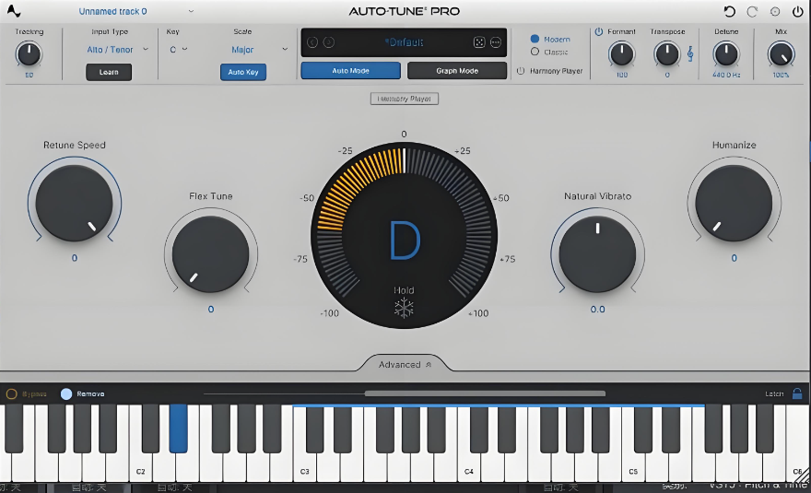
Task: Click the Learn button
Action: tap(109, 72)
